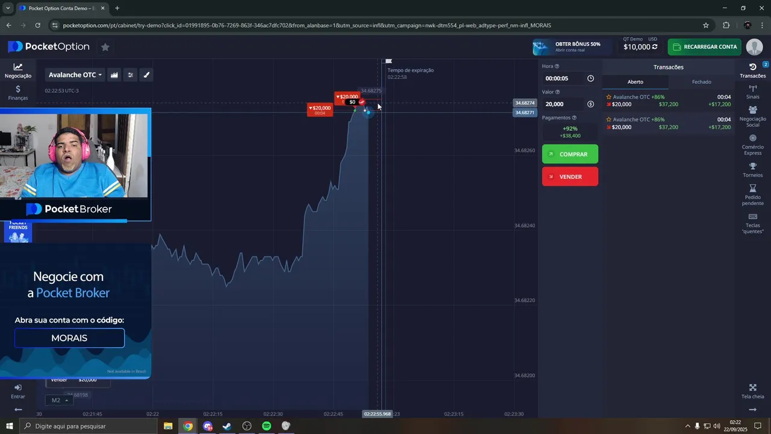This screenshot has height=434, width=771.
Task: Click the Tempo de expiração flag marker
Action: click(389, 61)
